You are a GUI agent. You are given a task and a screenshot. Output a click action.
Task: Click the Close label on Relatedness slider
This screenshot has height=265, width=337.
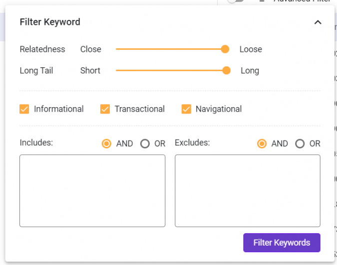coord(91,49)
